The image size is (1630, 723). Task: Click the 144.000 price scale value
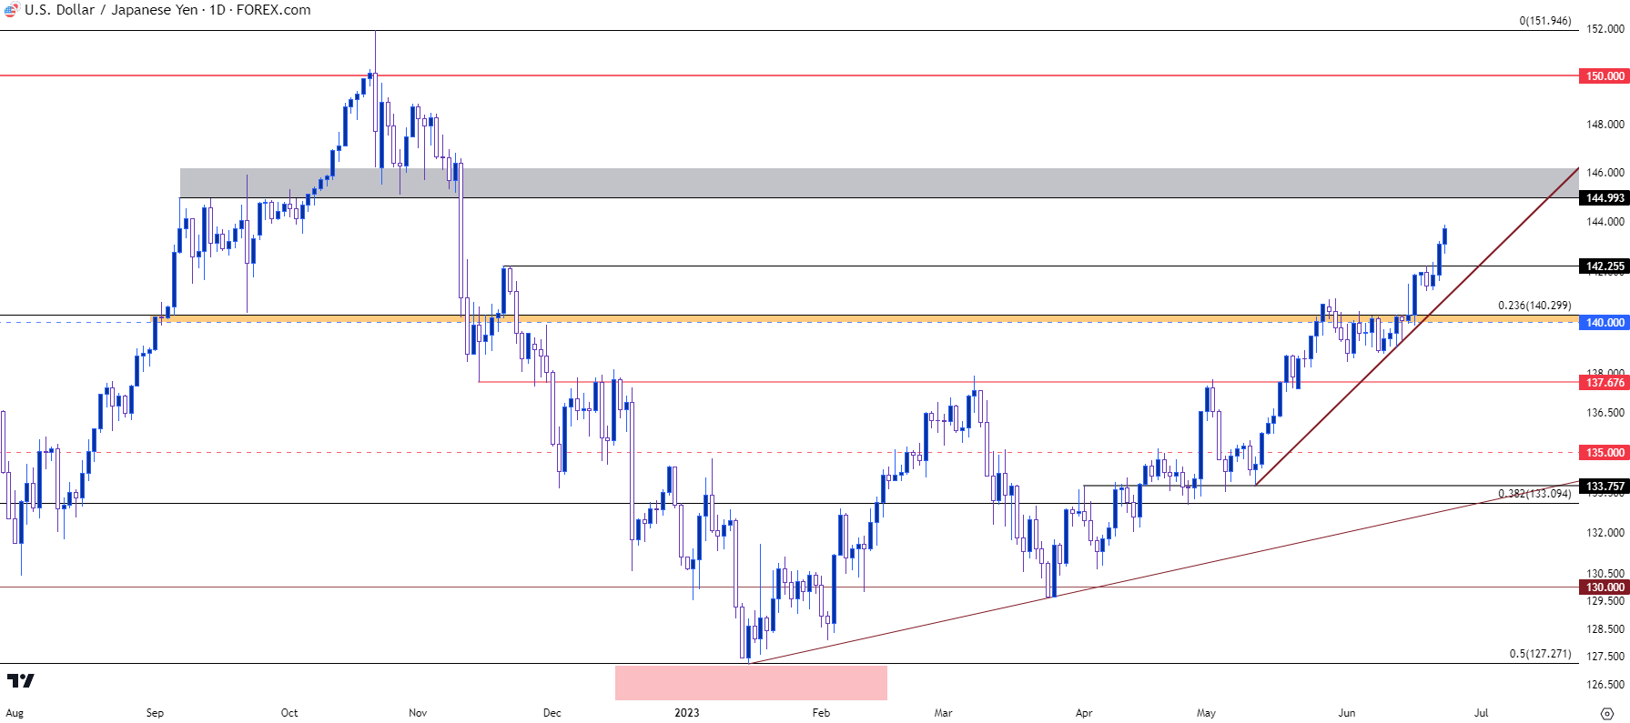click(1605, 222)
